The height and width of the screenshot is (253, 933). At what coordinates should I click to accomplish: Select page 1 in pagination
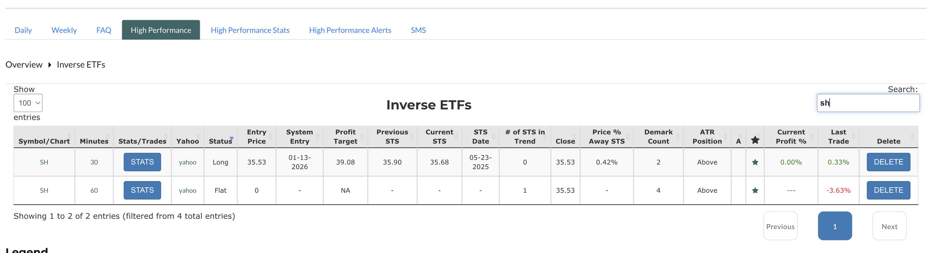835,227
